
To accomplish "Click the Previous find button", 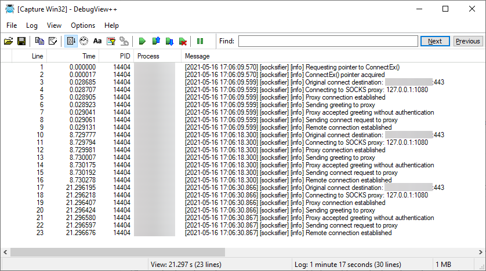I will (468, 41).
